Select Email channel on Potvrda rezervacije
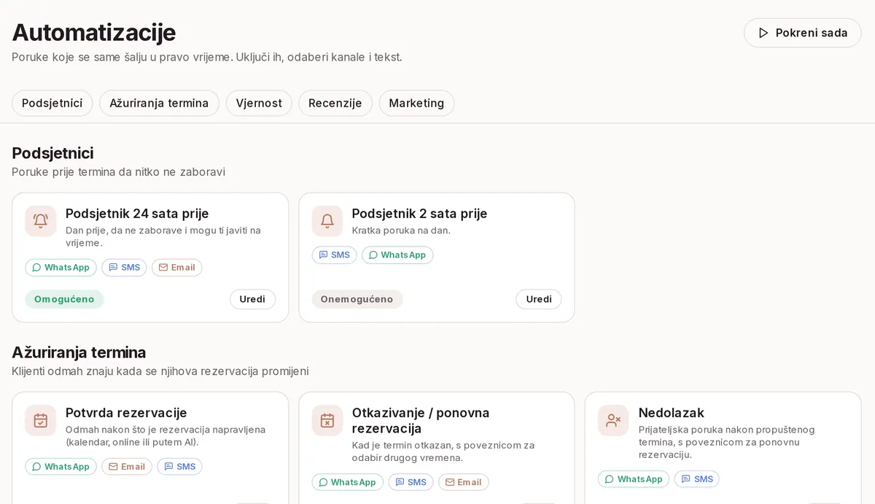Screen dimensions: 875x504 point(127,467)
